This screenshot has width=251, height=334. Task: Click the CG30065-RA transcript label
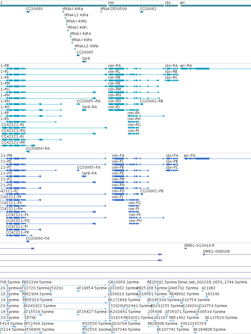pyautogui.click(x=88, y=101)
